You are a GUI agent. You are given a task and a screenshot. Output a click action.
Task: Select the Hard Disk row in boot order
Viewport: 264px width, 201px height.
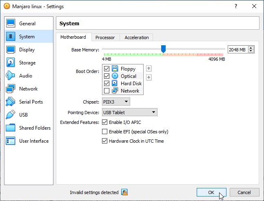pyautogui.click(x=123, y=83)
